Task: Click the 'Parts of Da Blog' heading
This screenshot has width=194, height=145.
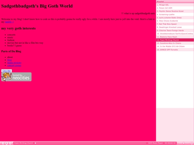Action: point(11,51)
